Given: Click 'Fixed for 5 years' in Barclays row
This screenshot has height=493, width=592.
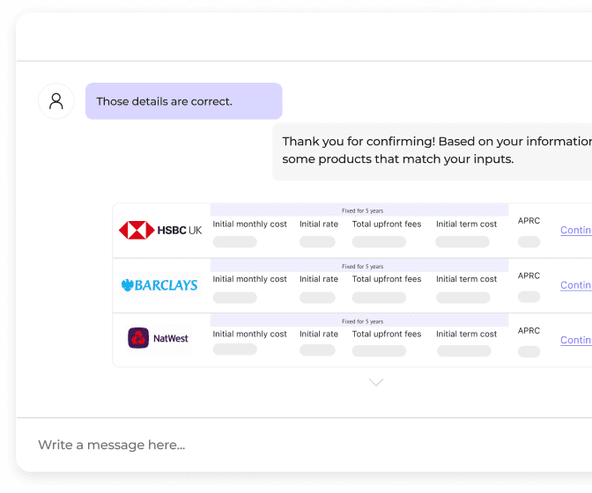Looking at the screenshot, I should click(x=362, y=266).
